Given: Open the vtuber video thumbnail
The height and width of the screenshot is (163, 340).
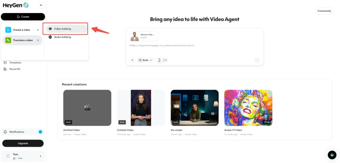Looking at the screenshot, I should 195,108.
